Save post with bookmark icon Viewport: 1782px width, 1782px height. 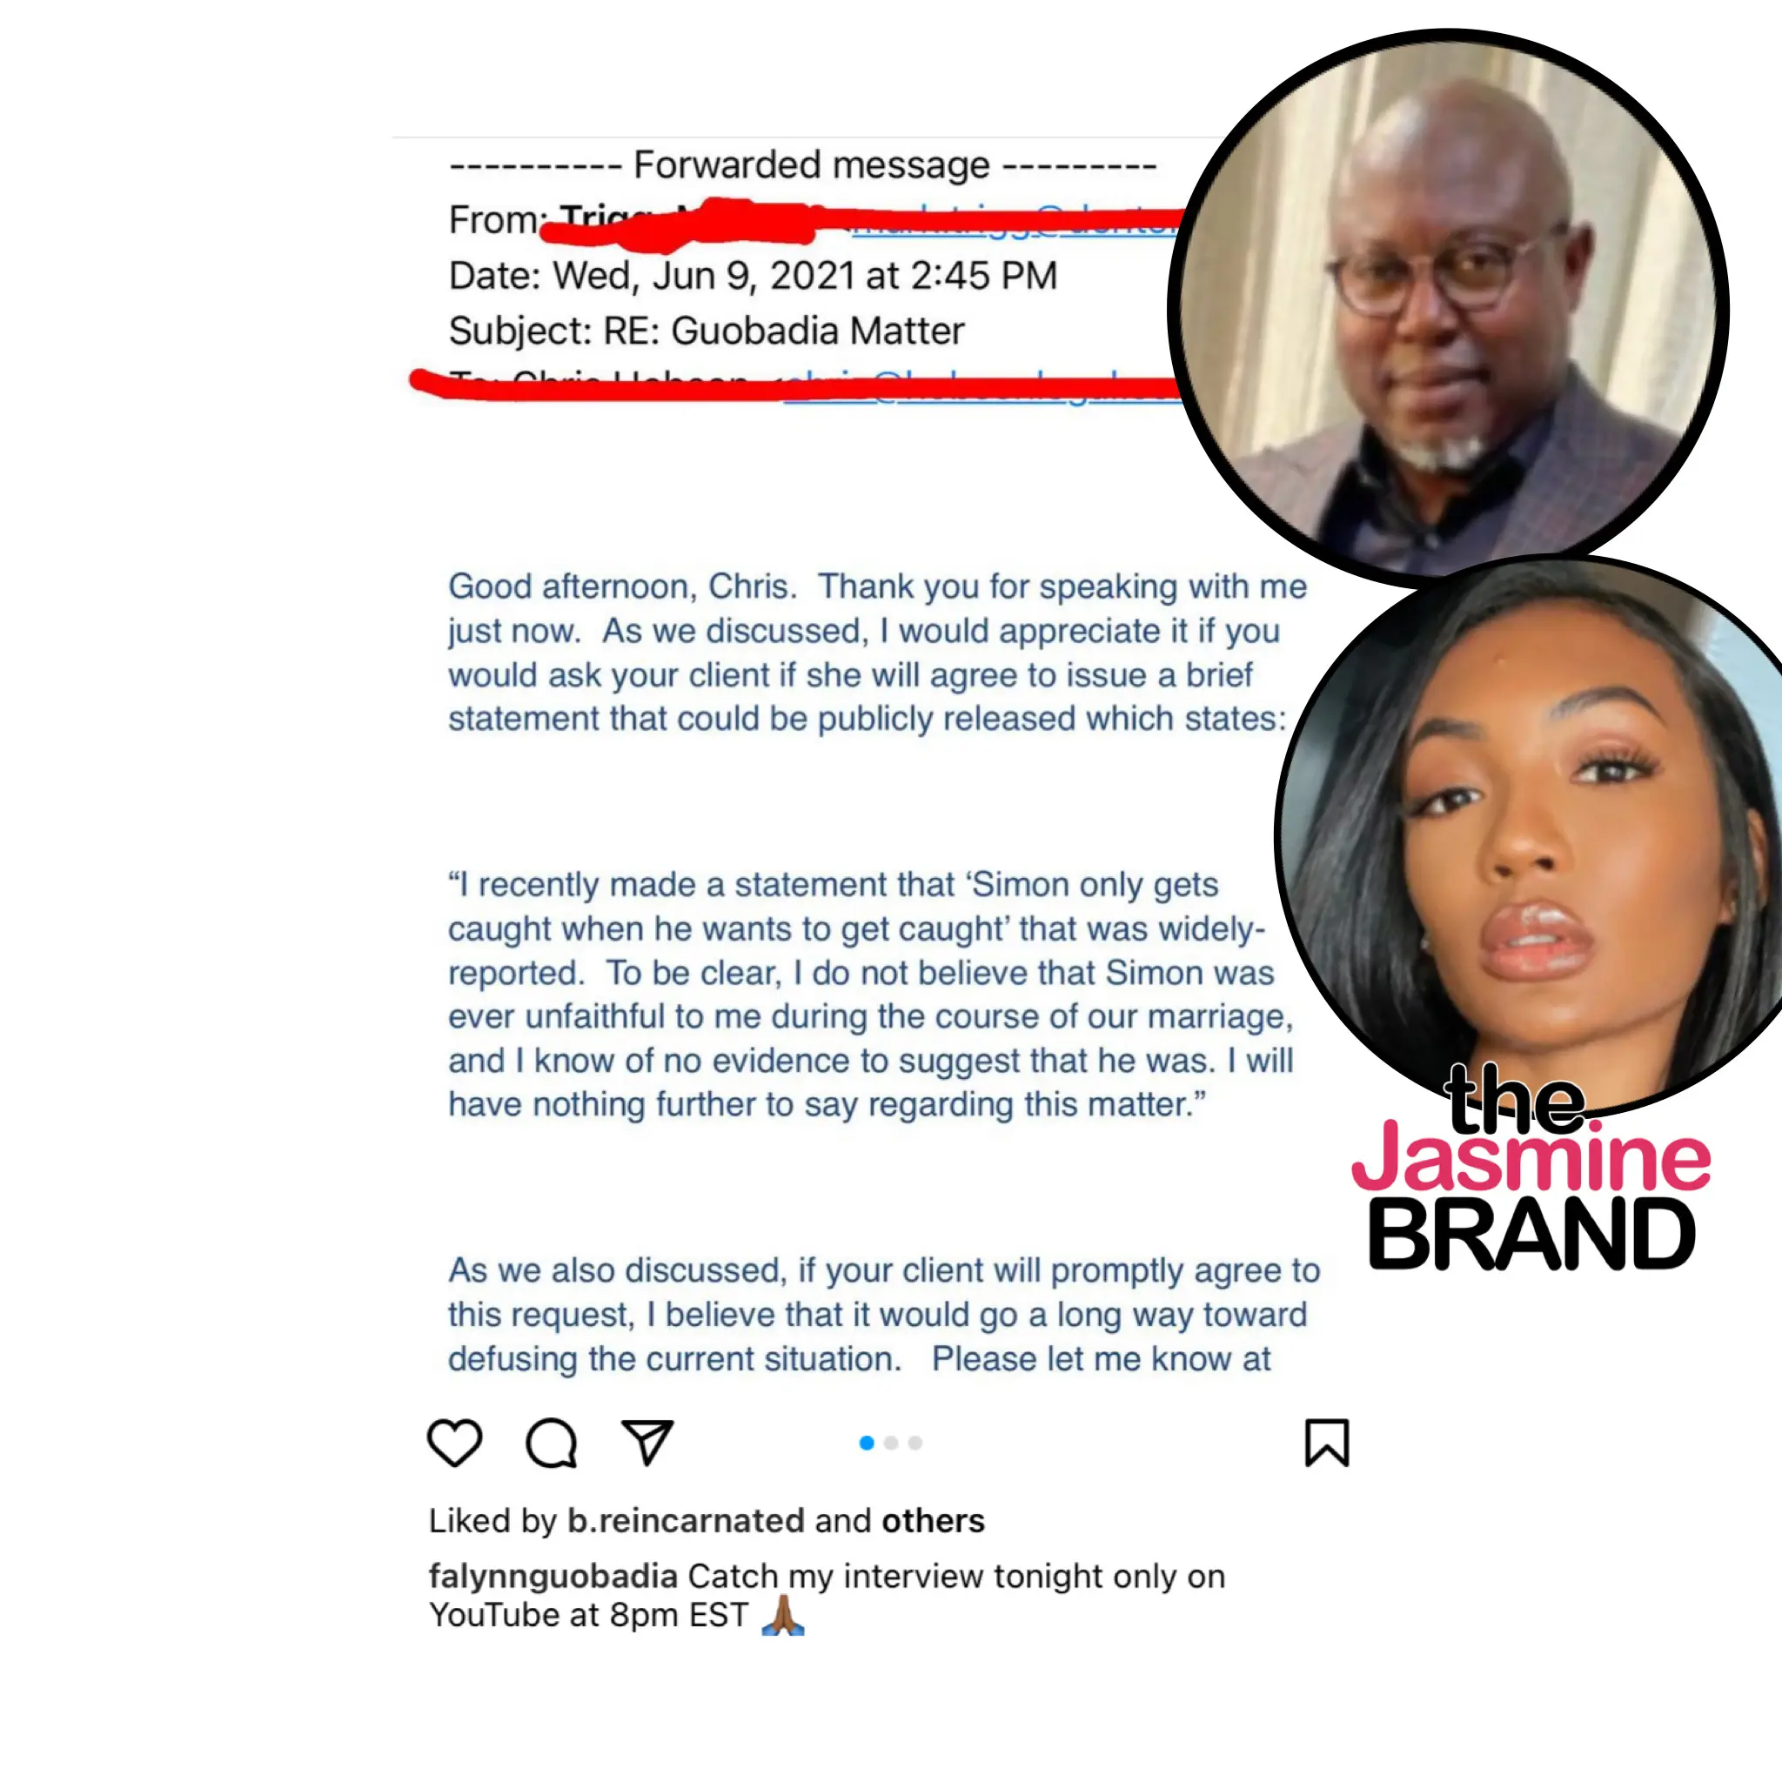click(1327, 1443)
